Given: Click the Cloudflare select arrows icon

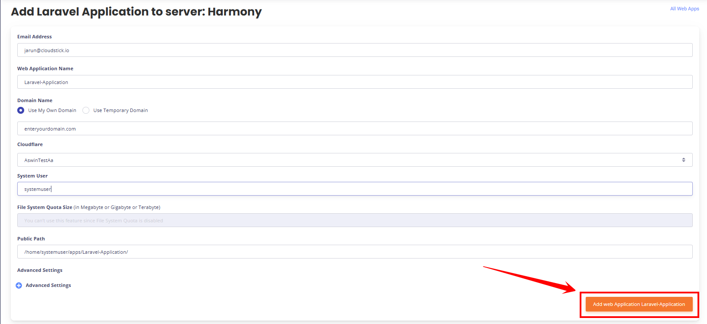Looking at the screenshot, I should click(683, 160).
